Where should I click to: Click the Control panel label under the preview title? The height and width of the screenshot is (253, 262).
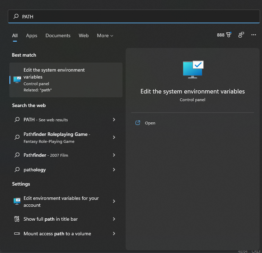193,100
